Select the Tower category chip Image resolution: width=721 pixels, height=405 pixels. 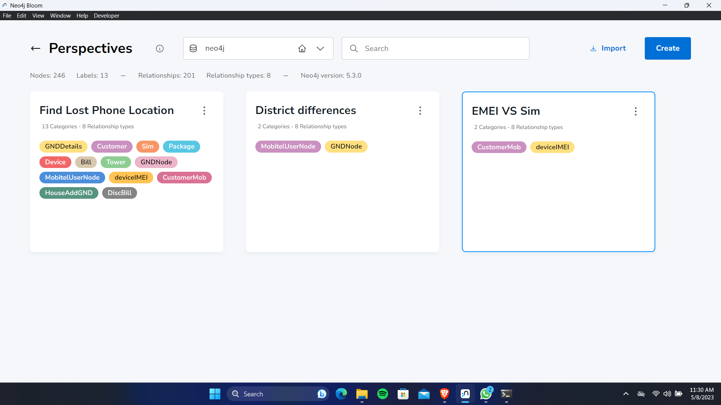(x=116, y=162)
